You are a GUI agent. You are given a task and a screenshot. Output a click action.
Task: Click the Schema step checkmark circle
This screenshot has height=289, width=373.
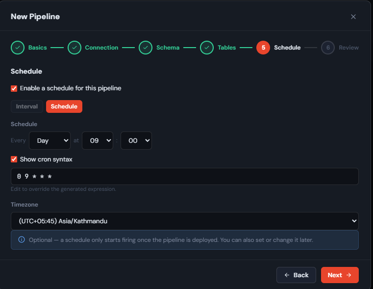pyautogui.click(x=146, y=48)
